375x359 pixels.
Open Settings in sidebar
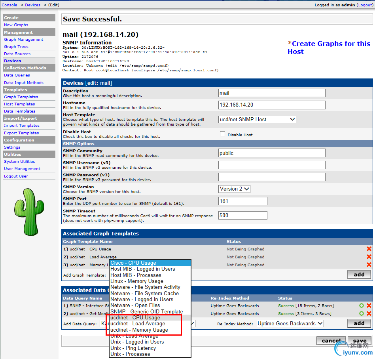pos(12,147)
